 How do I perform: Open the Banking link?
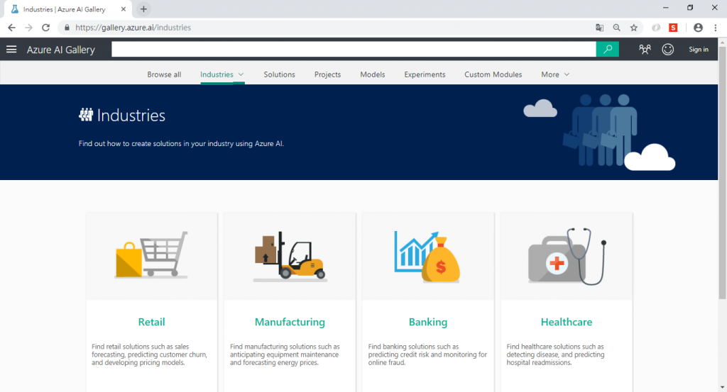coord(428,322)
